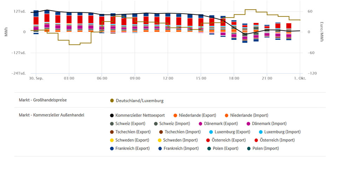The height and width of the screenshot is (176, 337).
Task: Click the red Österreich (Import) color dot
Action: point(256,140)
